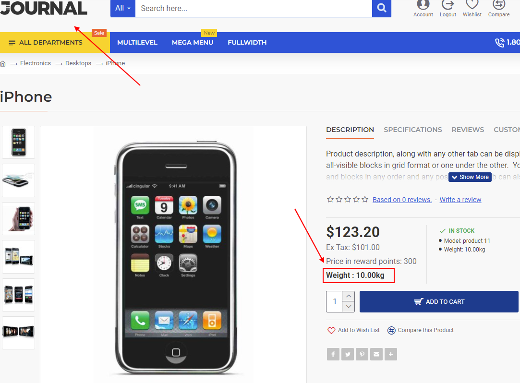Follow the Write a review link
The height and width of the screenshot is (383, 520).
click(x=460, y=200)
